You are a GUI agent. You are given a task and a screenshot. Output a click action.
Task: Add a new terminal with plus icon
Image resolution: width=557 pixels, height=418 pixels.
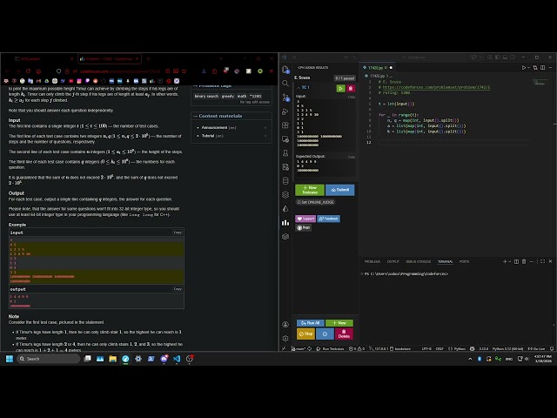coord(505,261)
